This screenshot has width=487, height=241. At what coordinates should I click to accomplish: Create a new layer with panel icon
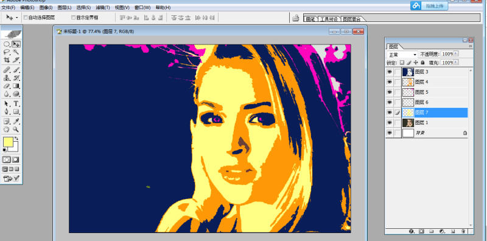[x=453, y=231]
